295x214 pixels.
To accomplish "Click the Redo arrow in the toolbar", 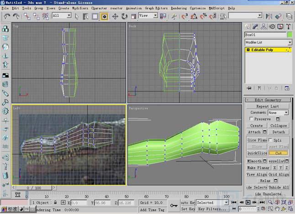I will 16,16.
